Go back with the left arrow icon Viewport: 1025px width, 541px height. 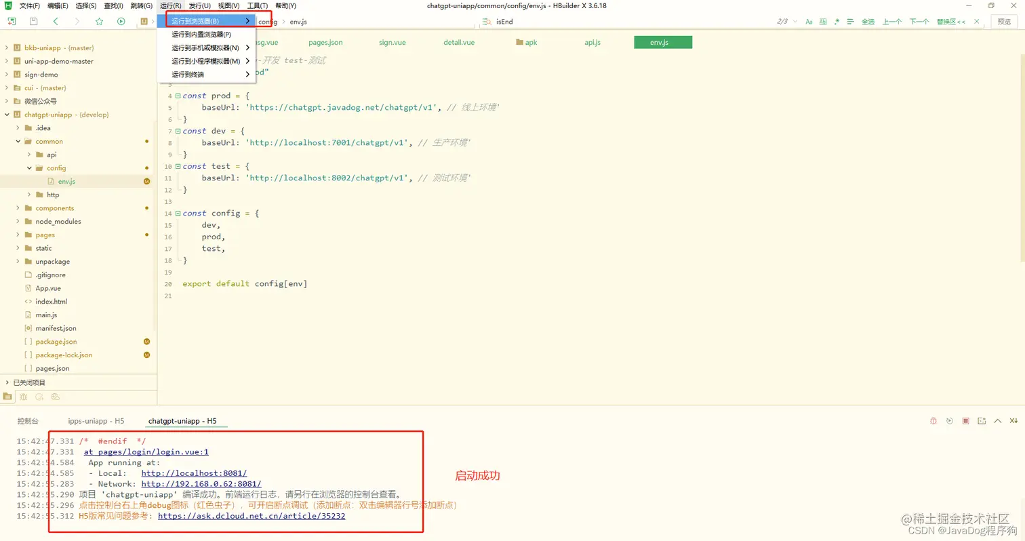56,22
